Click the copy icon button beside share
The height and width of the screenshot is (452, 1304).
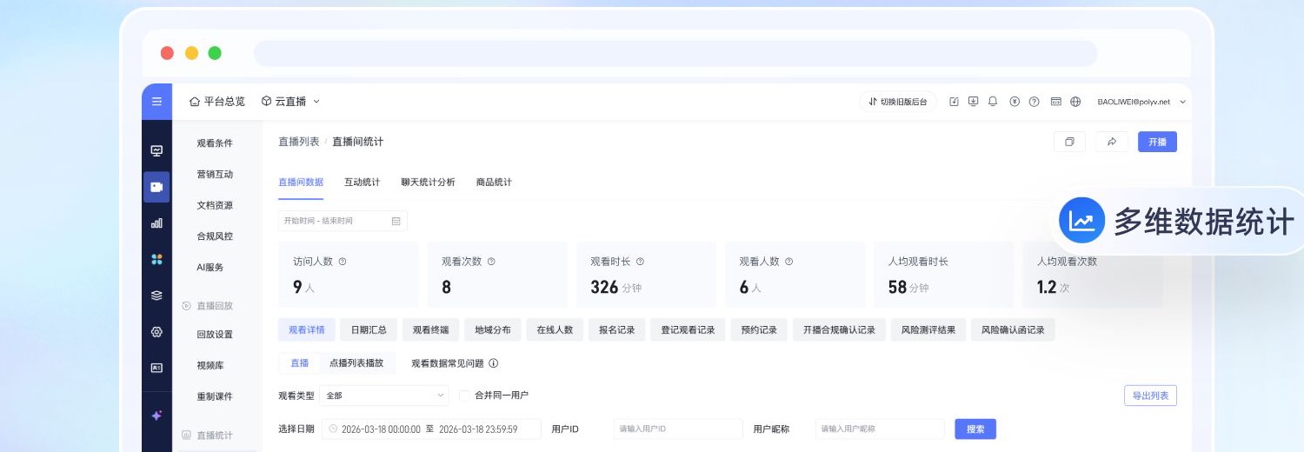[x=1069, y=142]
